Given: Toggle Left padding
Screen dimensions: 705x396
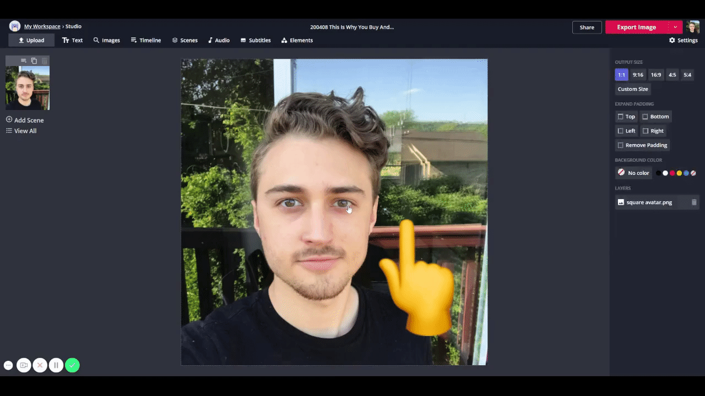Looking at the screenshot, I should 626,131.
